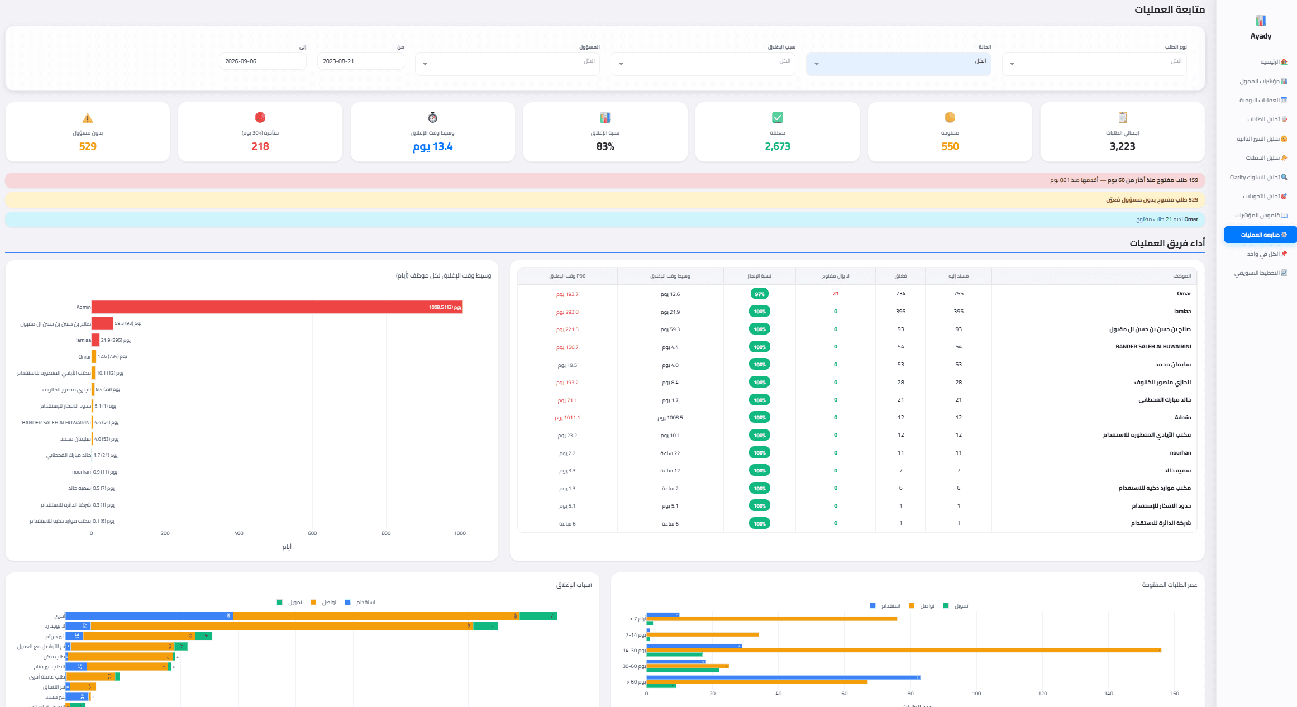Click the book icon for قاموس المؤشرات
The width and height of the screenshot is (1297, 707).
pos(1284,216)
